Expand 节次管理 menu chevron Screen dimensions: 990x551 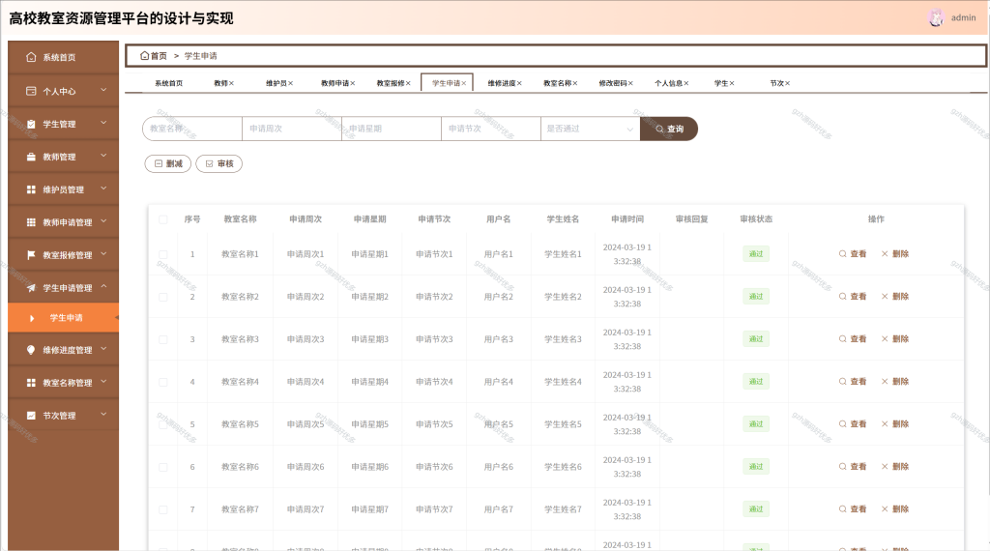104,415
